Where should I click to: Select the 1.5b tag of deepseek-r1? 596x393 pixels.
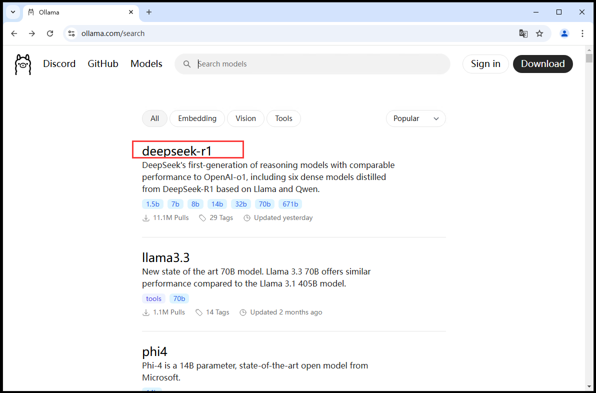coord(153,204)
